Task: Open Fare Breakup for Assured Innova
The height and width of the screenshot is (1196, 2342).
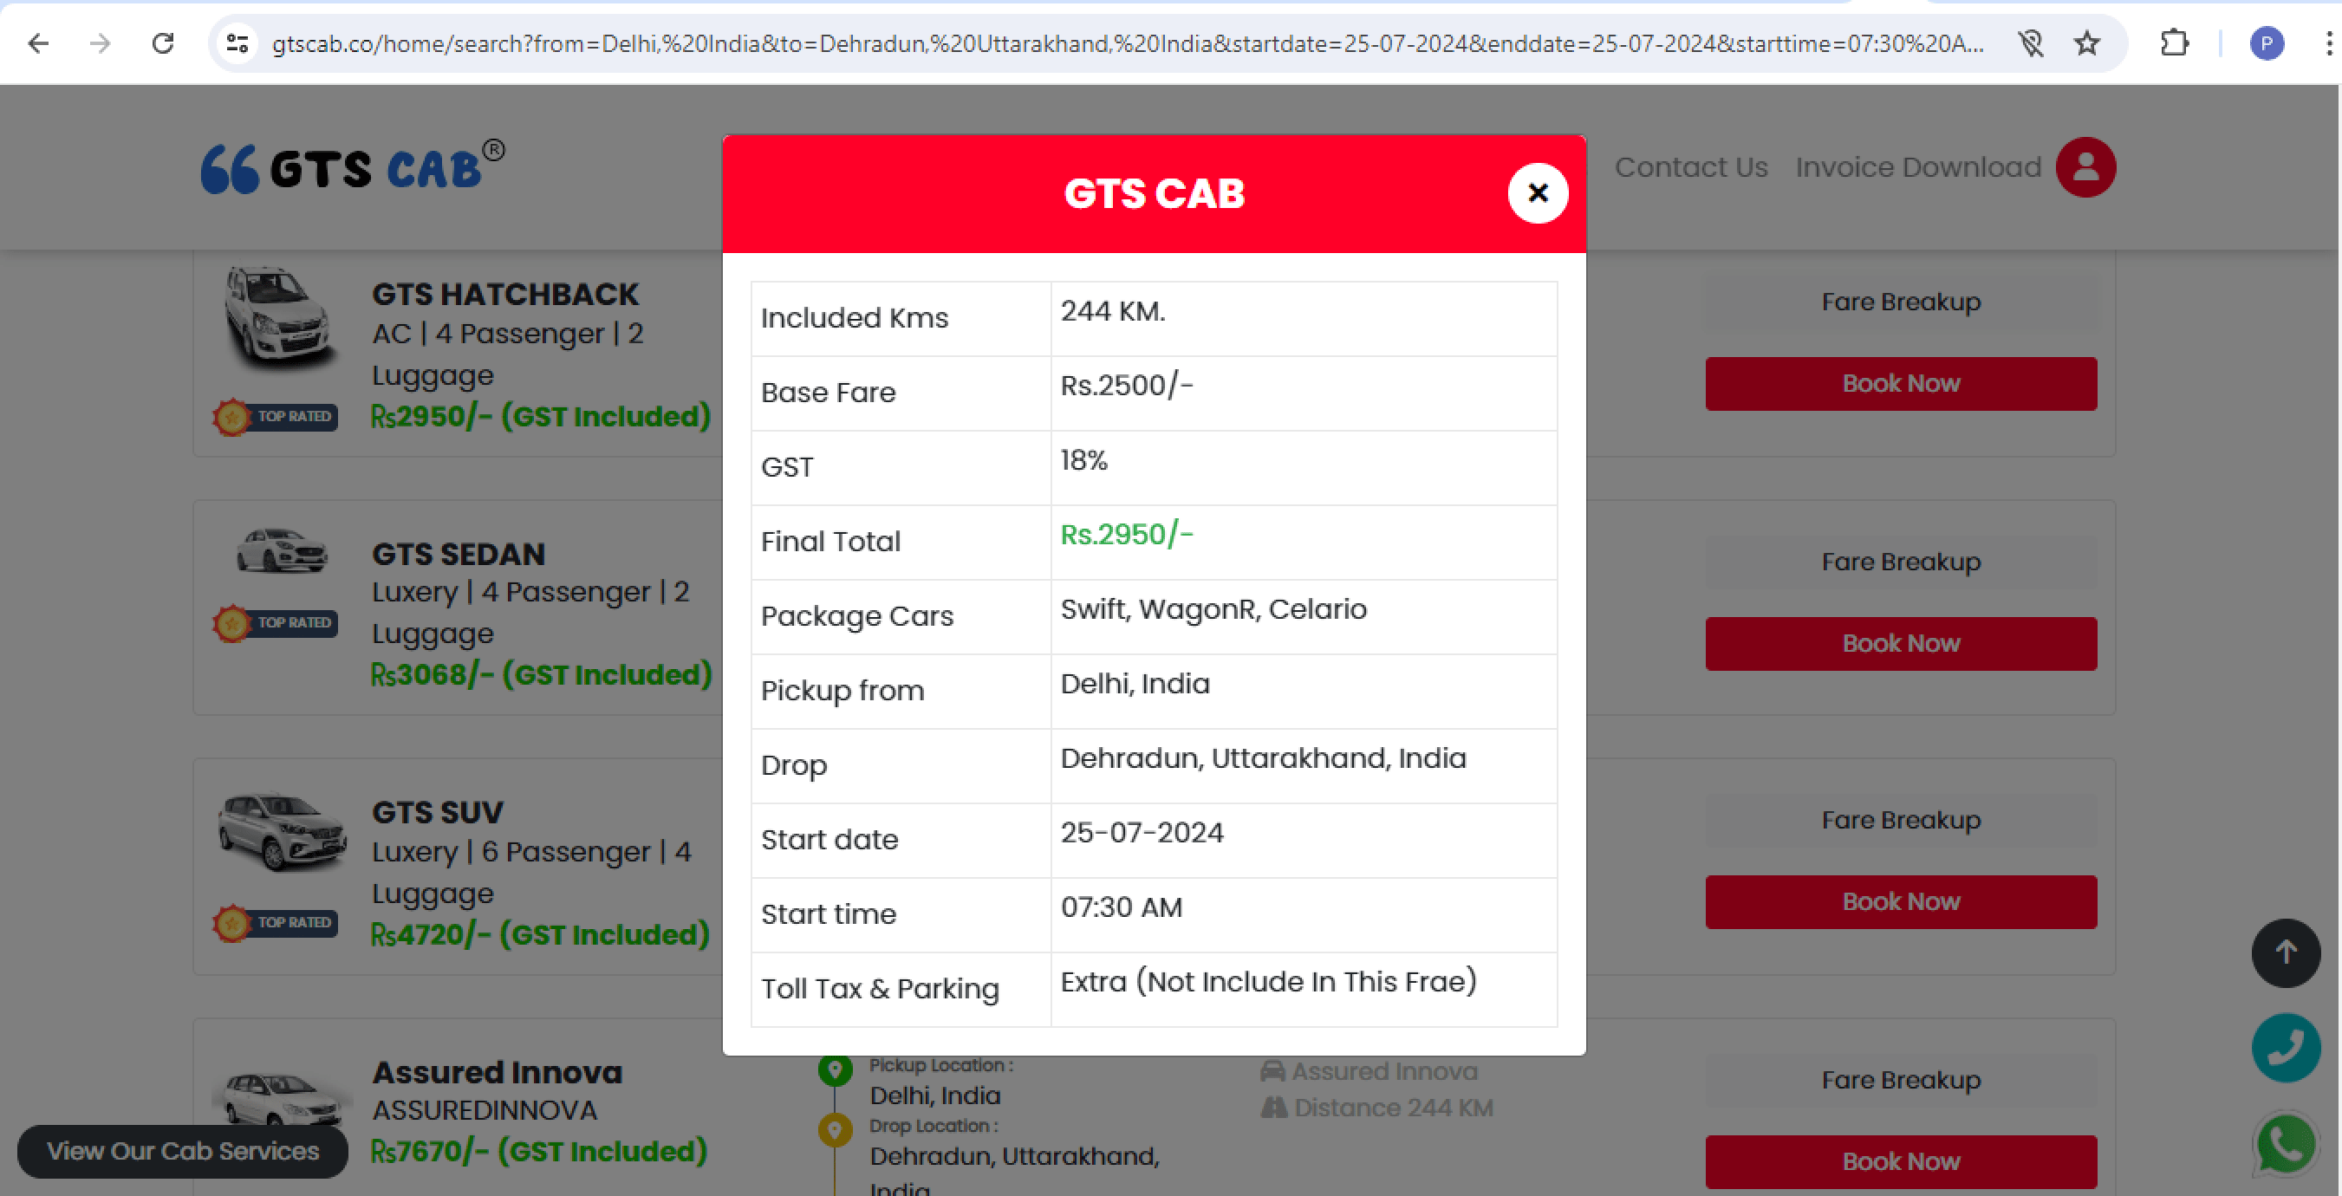Action: click(1900, 1080)
